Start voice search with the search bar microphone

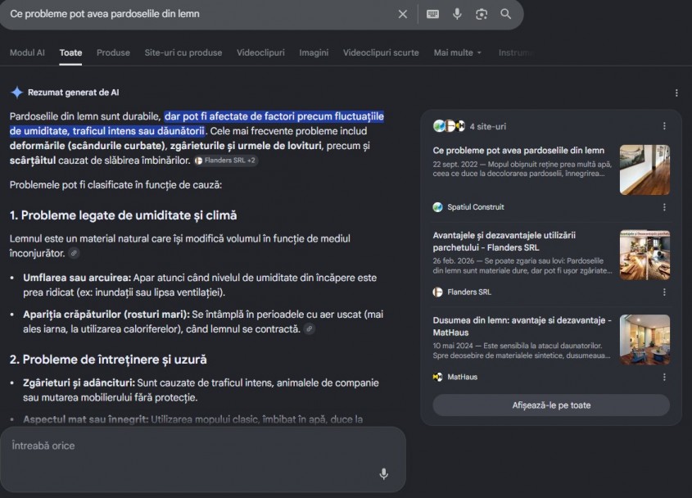point(457,14)
